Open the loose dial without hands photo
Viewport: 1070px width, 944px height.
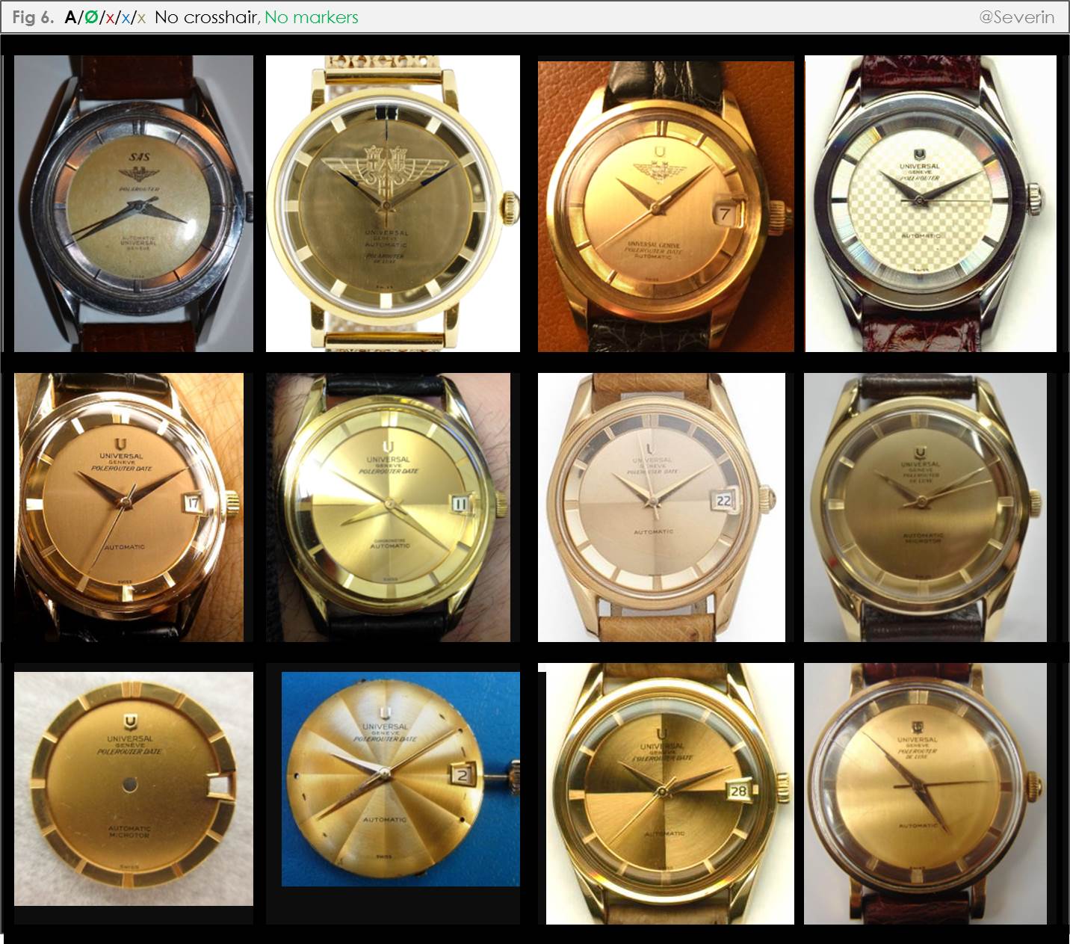pos(134,789)
